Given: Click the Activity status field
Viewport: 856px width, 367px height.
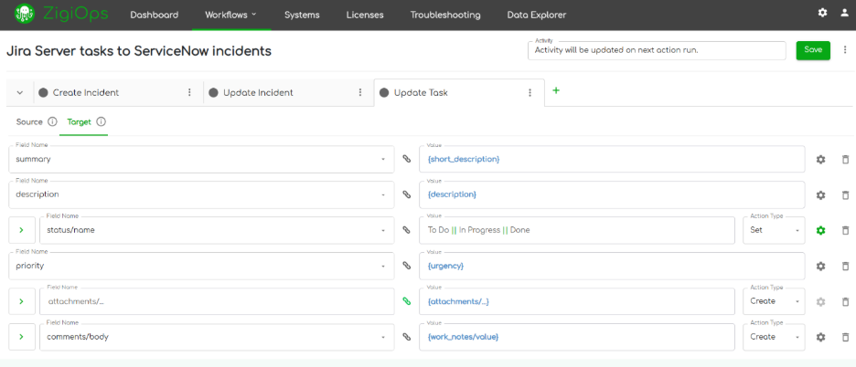Looking at the screenshot, I should [x=657, y=50].
